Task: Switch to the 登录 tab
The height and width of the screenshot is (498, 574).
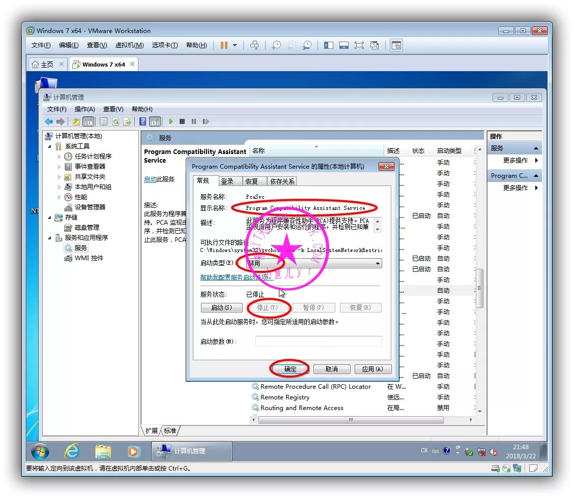Action: pos(227,181)
